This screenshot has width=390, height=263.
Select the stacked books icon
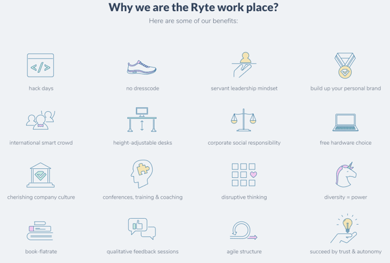(x=40, y=231)
